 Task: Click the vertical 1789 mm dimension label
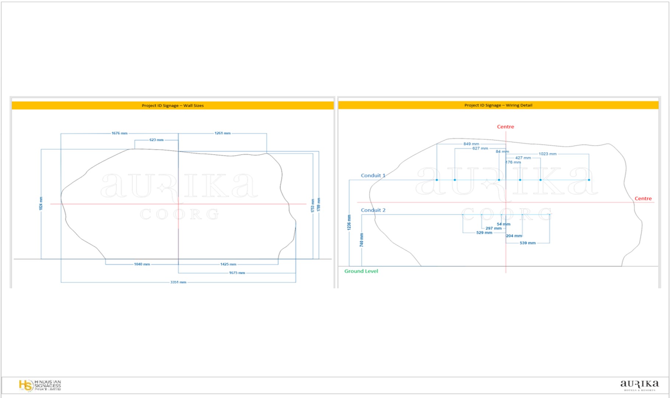pyautogui.click(x=319, y=205)
